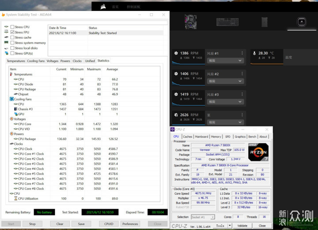Switch to the Cooling Fans tab
This screenshot has height=230, width=318.
(x=36, y=61)
